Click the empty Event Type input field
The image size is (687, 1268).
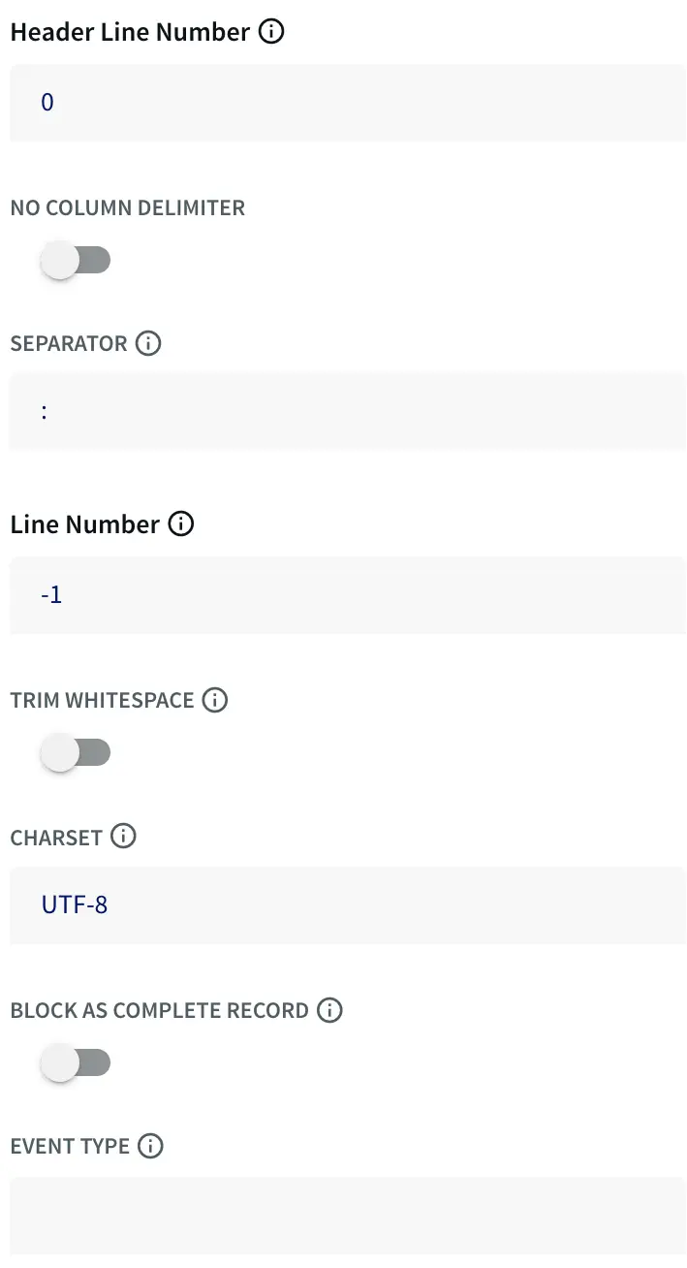tap(347, 1216)
